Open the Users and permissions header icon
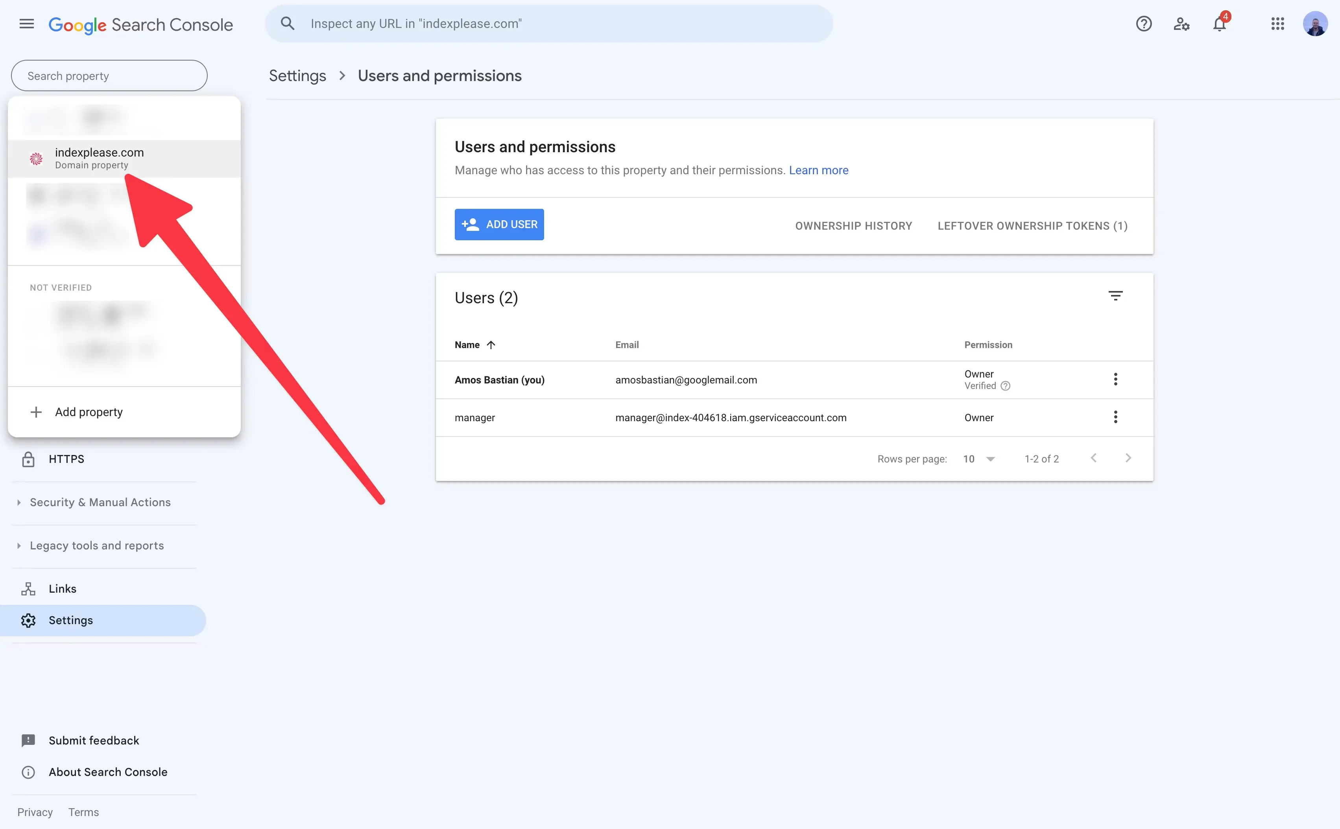Image resolution: width=1340 pixels, height=829 pixels. point(1181,24)
